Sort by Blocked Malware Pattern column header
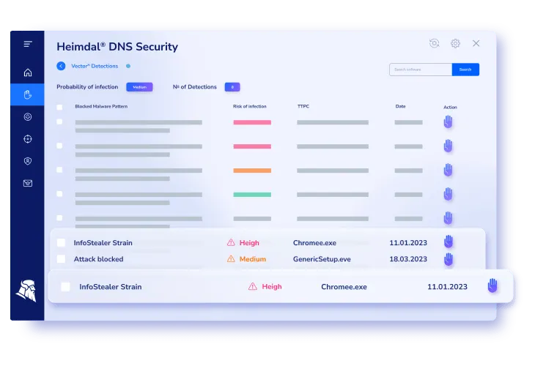Screen dimensions: 535x366 click(x=101, y=106)
